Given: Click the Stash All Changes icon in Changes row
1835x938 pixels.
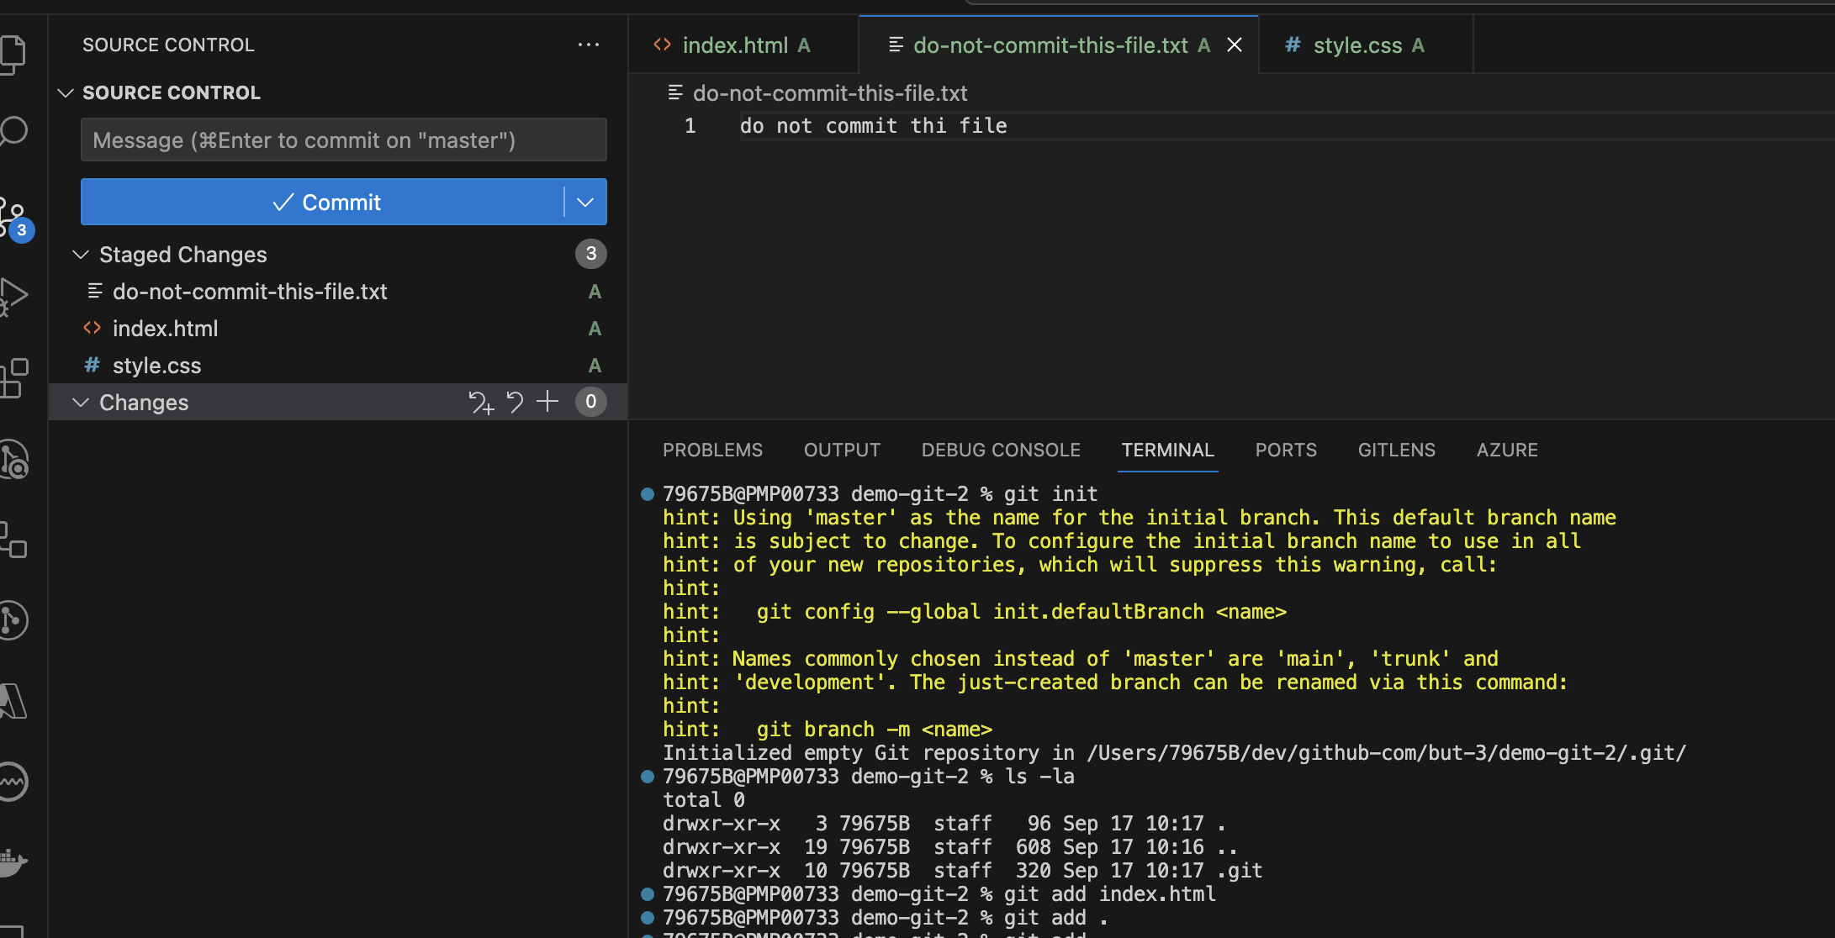Looking at the screenshot, I should [x=481, y=403].
